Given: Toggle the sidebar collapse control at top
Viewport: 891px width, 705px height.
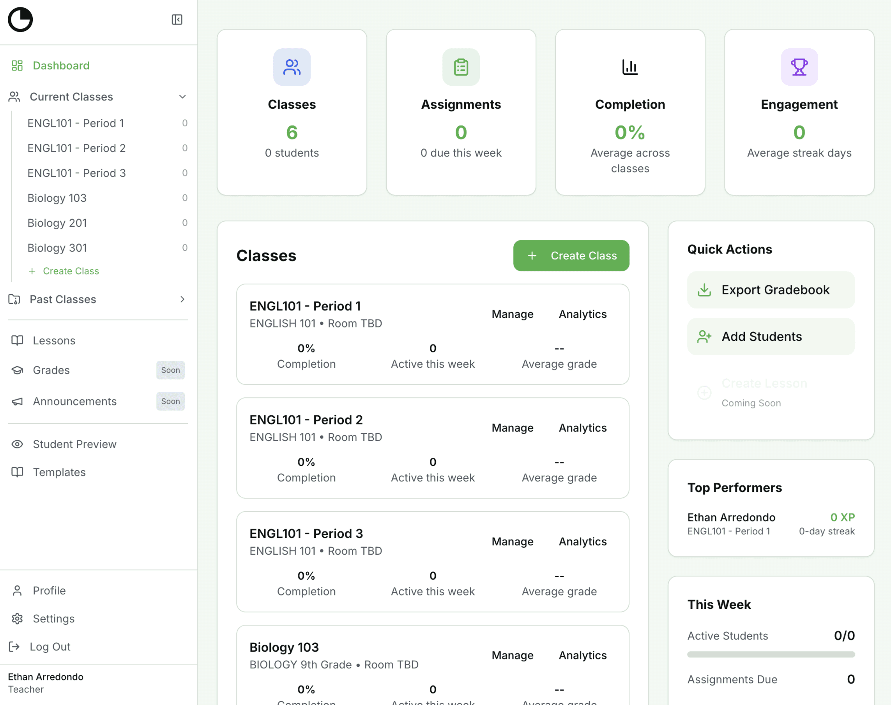Looking at the screenshot, I should click(177, 19).
